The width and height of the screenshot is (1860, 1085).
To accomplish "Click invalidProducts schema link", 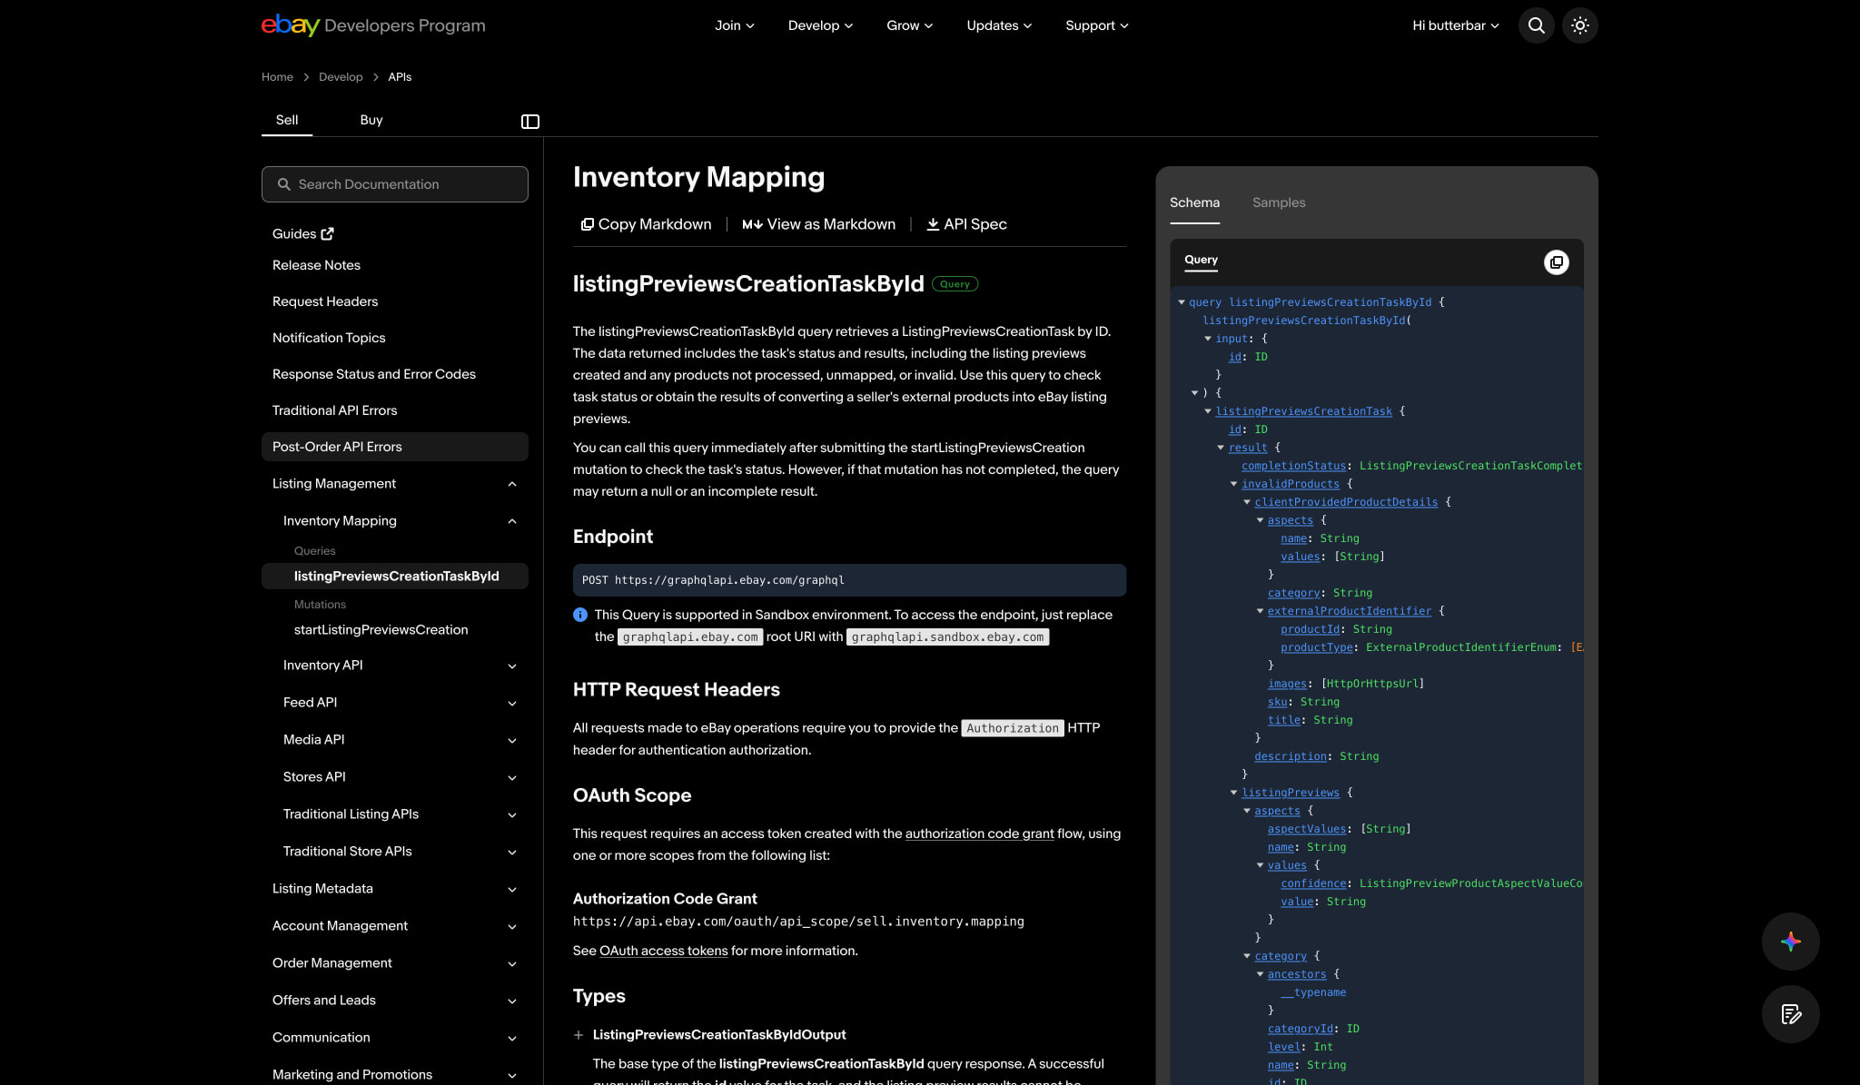I will (1291, 484).
